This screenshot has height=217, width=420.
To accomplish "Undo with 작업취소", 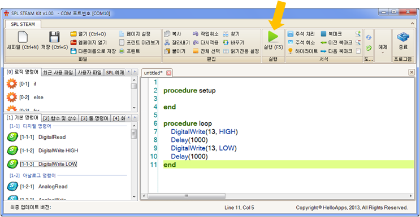I will pos(206,34).
